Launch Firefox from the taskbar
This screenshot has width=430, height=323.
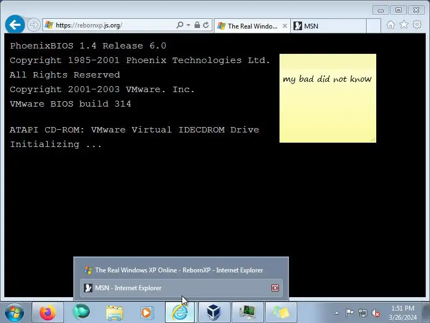click(x=48, y=313)
